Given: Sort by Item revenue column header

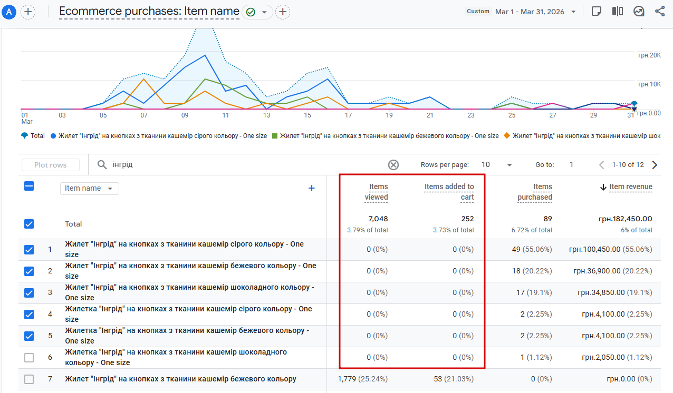Looking at the screenshot, I should tap(626, 187).
